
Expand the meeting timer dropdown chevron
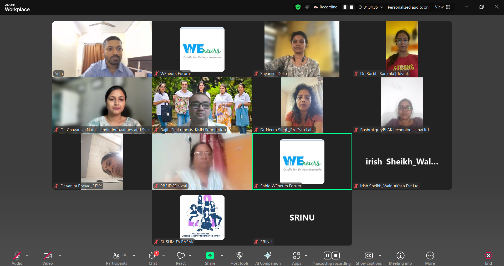(382, 7)
